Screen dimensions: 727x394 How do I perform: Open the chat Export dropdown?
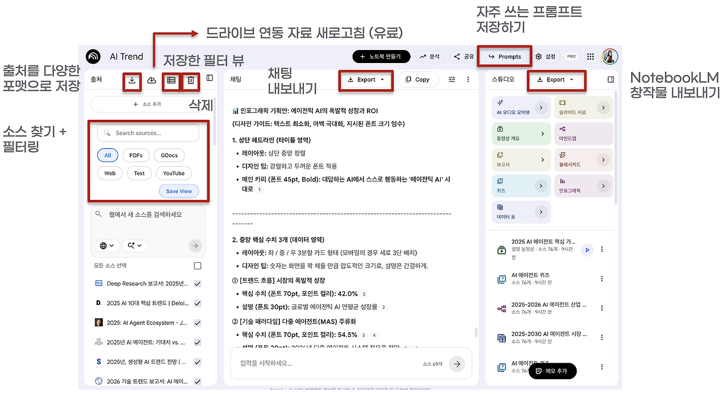(x=366, y=80)
